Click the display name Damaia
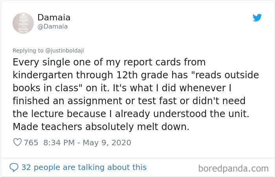275x177 pixels. pos(54,18)
